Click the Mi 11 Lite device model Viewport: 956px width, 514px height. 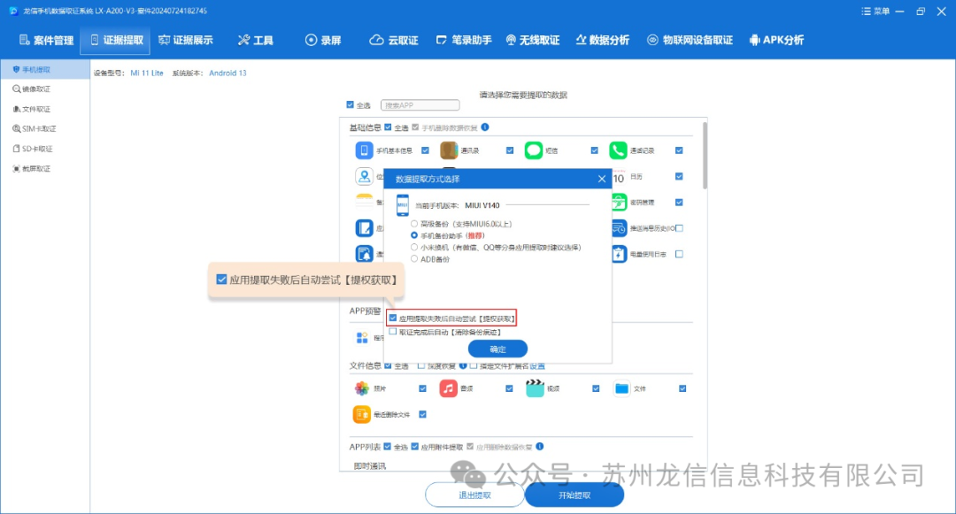(147, 73)
